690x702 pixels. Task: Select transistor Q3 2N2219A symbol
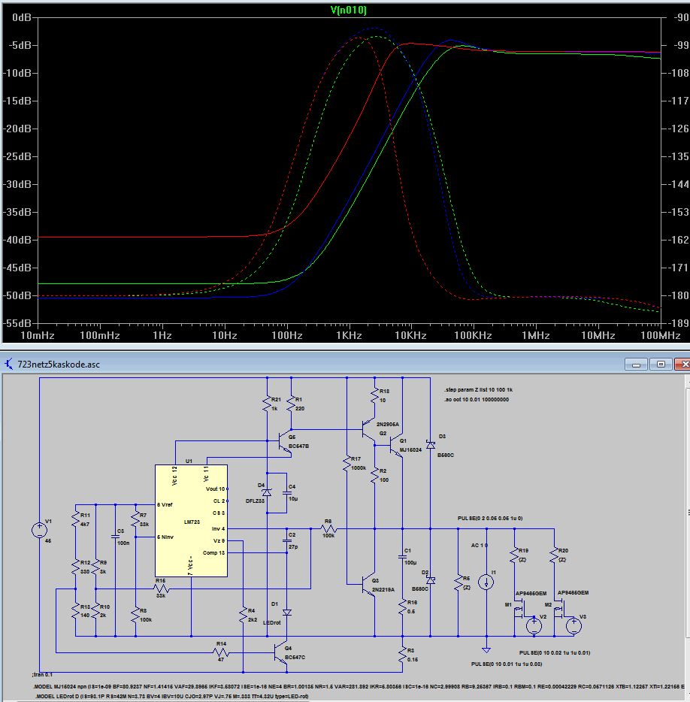[368, 584]
